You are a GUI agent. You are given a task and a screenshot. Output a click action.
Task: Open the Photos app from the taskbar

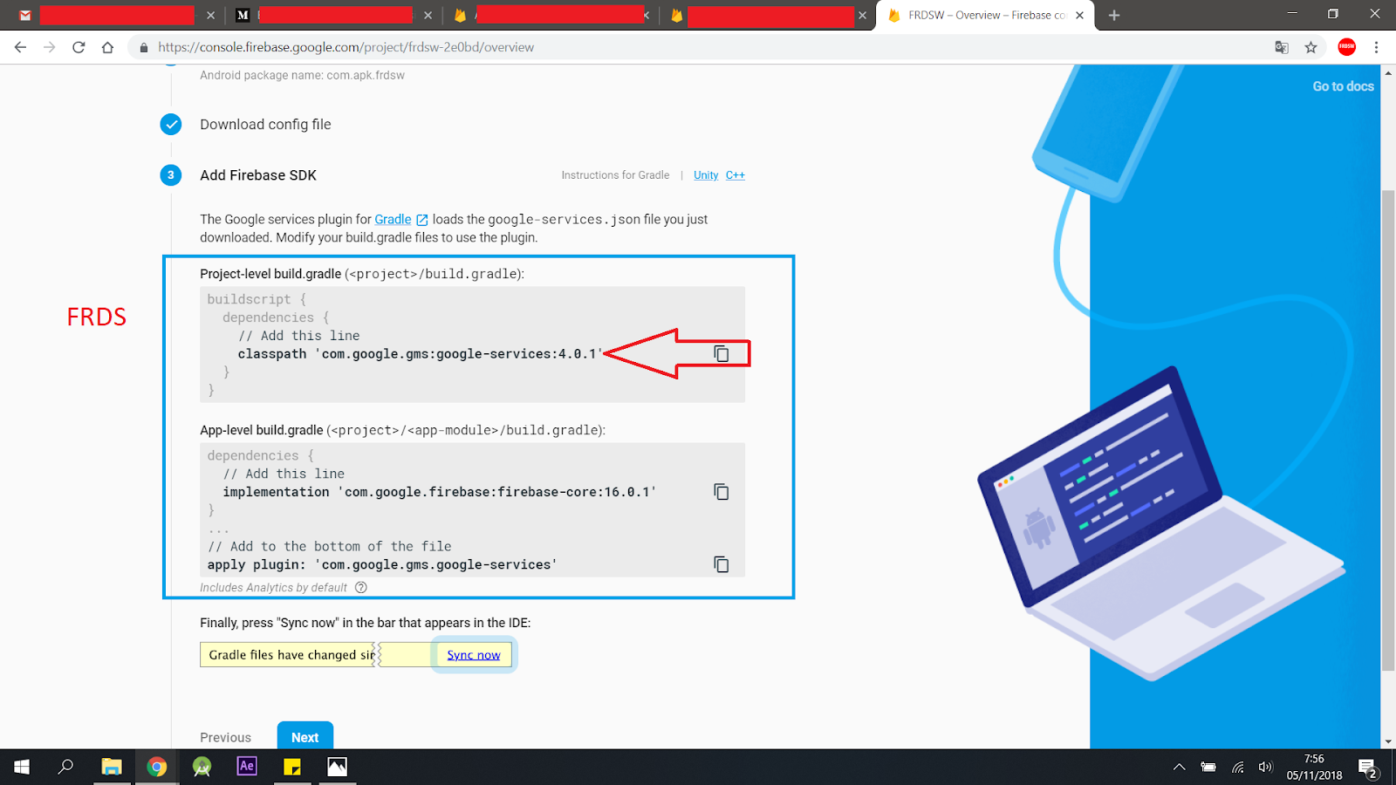click(x=338, y=767)
